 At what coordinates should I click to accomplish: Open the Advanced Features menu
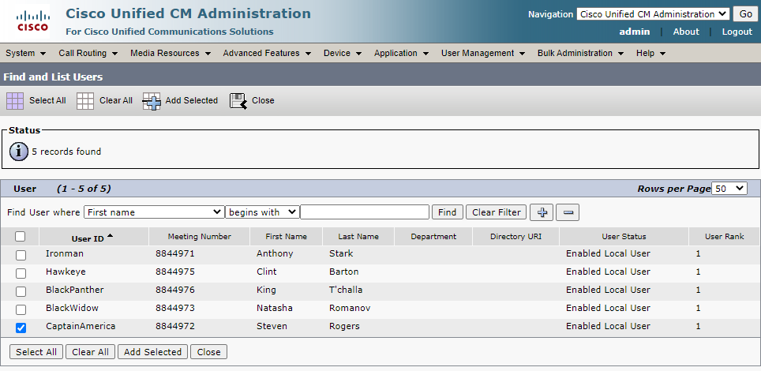[267, 53]
